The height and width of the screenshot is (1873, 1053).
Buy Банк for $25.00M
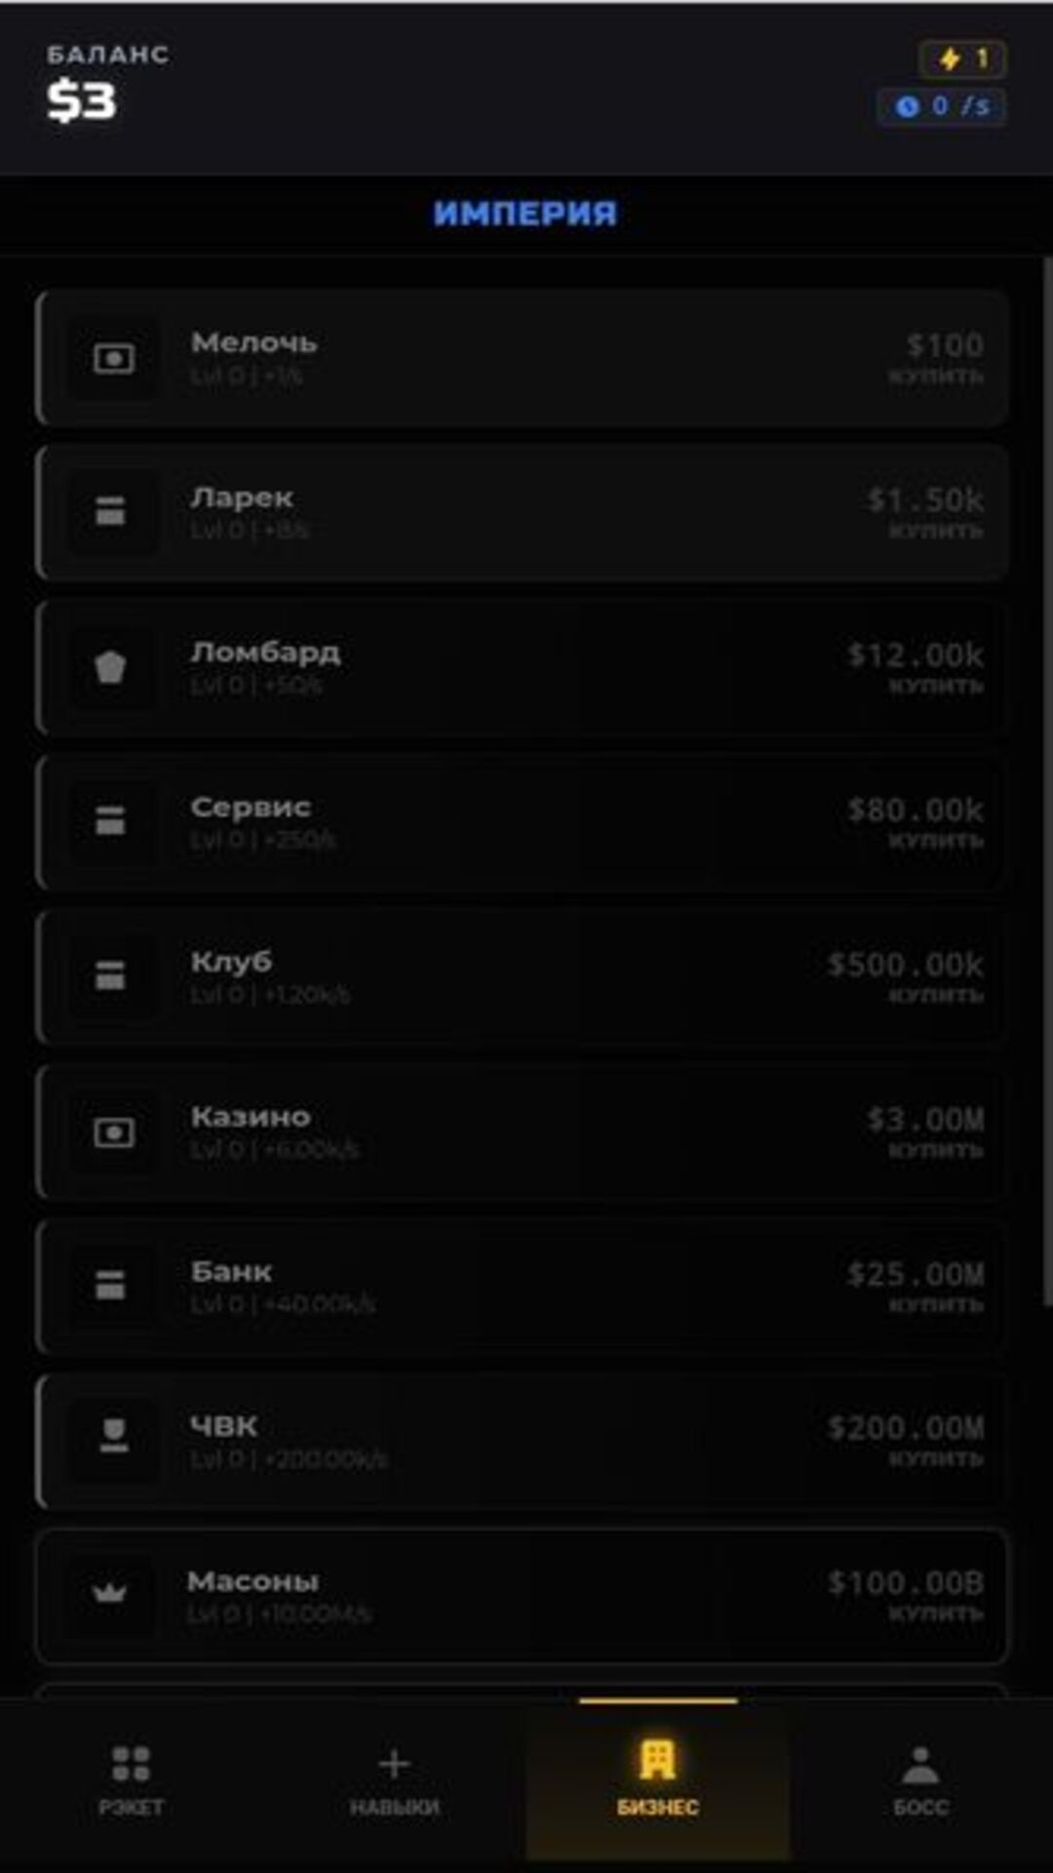click(916, 1287)
